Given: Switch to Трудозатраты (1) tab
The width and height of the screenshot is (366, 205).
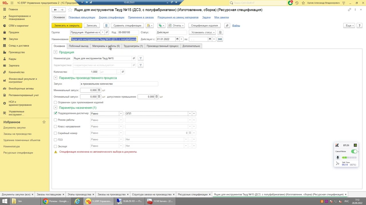Looking at the screenshot, I should [133, 46].
